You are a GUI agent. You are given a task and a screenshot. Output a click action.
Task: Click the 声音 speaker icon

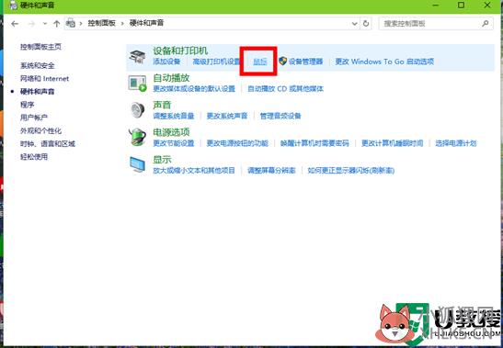(138, 110)
